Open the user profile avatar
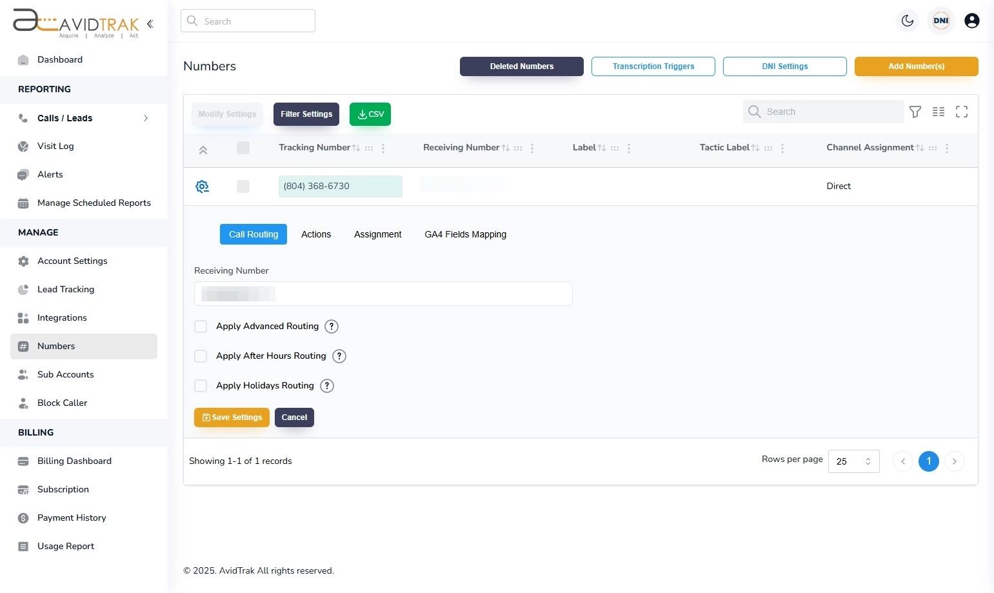 (972, 21)
